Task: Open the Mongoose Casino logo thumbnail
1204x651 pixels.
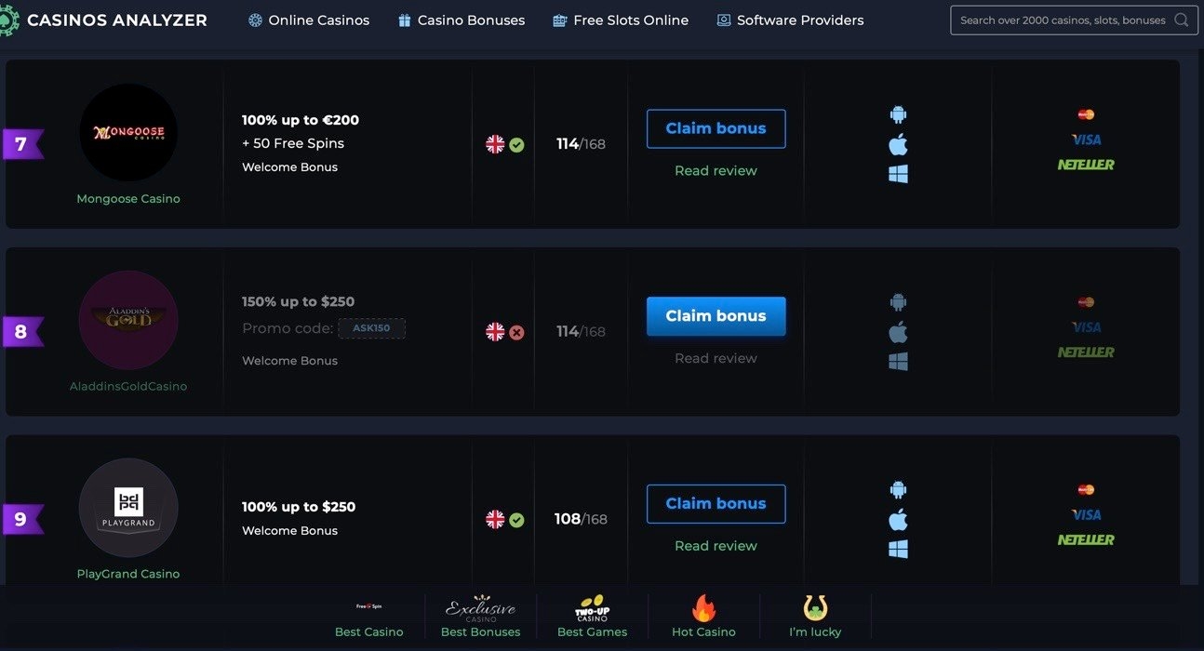Action: [x=128, y=132]
